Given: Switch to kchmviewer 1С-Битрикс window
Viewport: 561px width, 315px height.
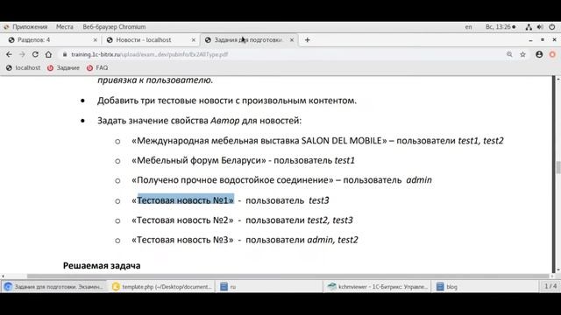Looking at the screenshot, I should pyautogui.click(x=378, y=286).
